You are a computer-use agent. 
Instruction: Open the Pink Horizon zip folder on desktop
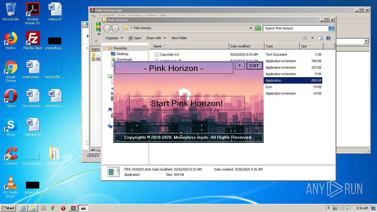(55, 156)
